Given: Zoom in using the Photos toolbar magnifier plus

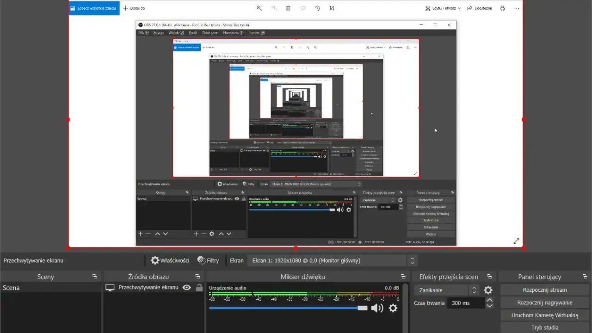Looking at the screenshot, I should click(259, 8).
